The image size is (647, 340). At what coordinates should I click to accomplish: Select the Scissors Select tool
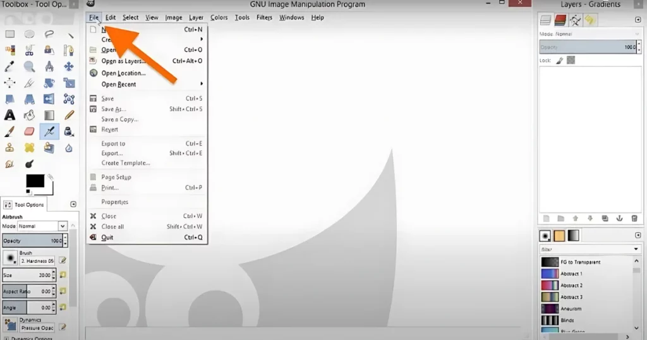(x=29, y=51)
